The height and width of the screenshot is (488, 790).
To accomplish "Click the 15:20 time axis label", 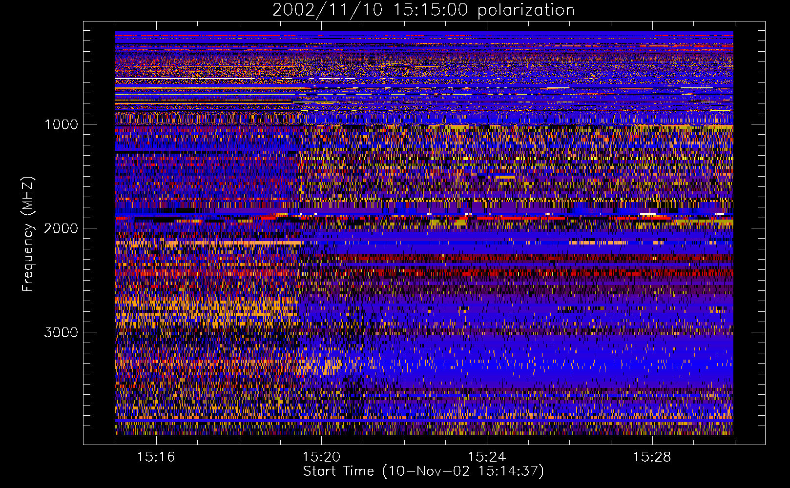I will pyautogui.click(x=321, y=457).
